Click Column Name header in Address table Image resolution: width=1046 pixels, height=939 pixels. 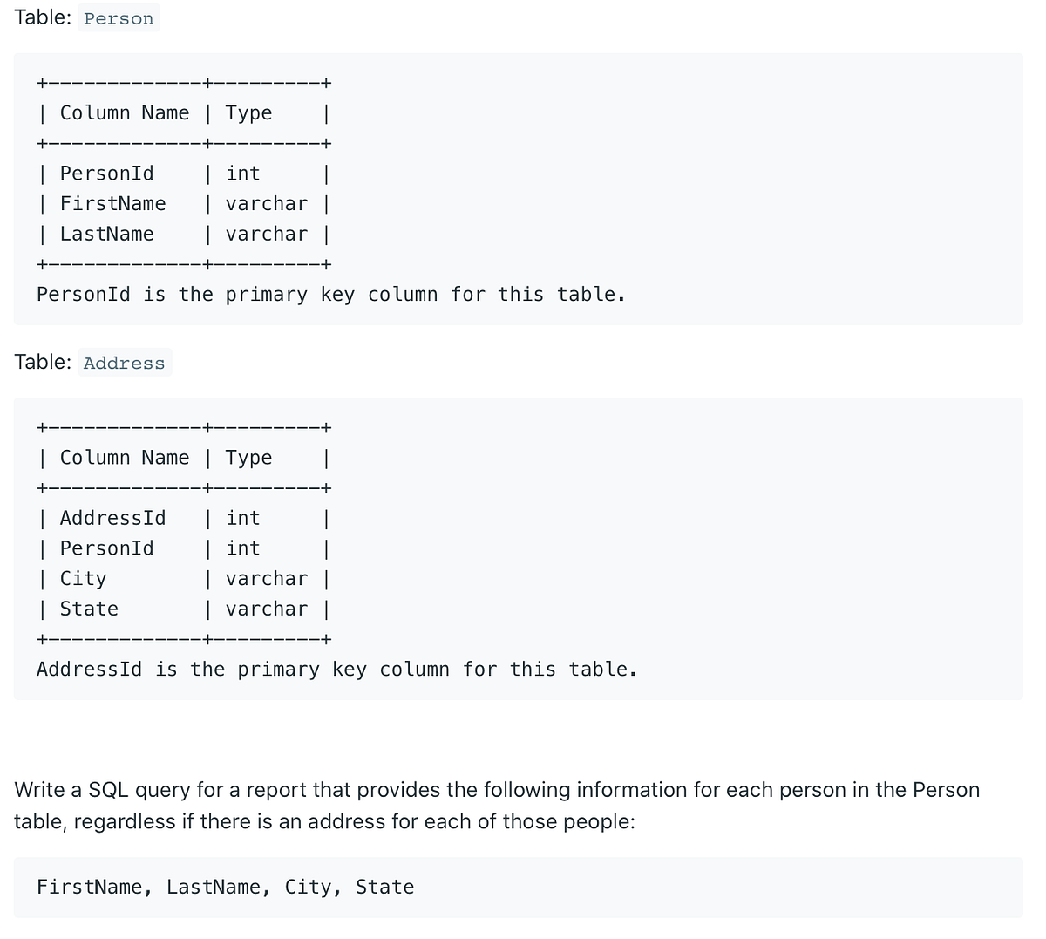[124, 458]
